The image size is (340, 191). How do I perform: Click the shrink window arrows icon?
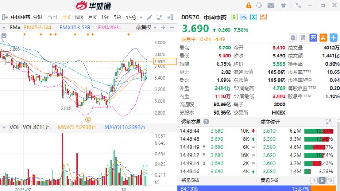tap(298, 5)
